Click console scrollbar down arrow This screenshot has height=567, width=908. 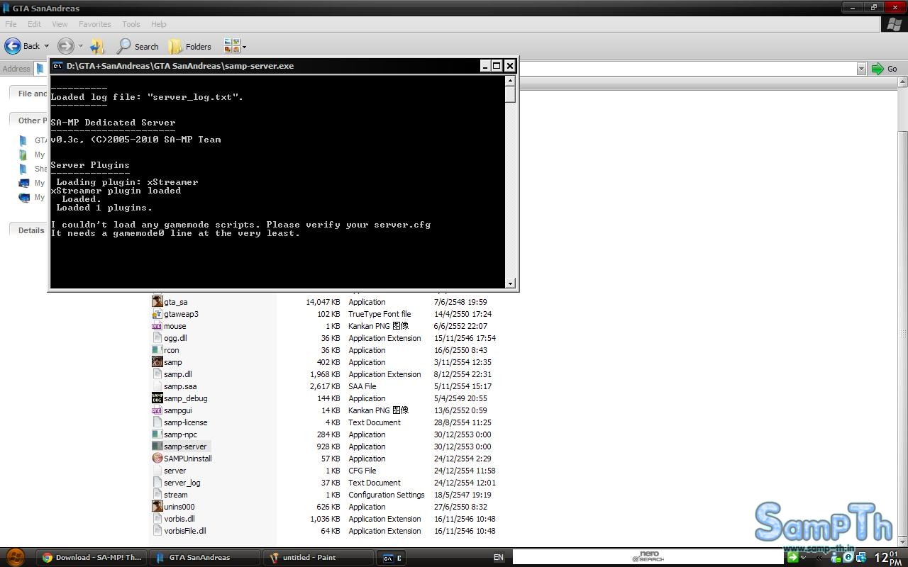point(510,283)
